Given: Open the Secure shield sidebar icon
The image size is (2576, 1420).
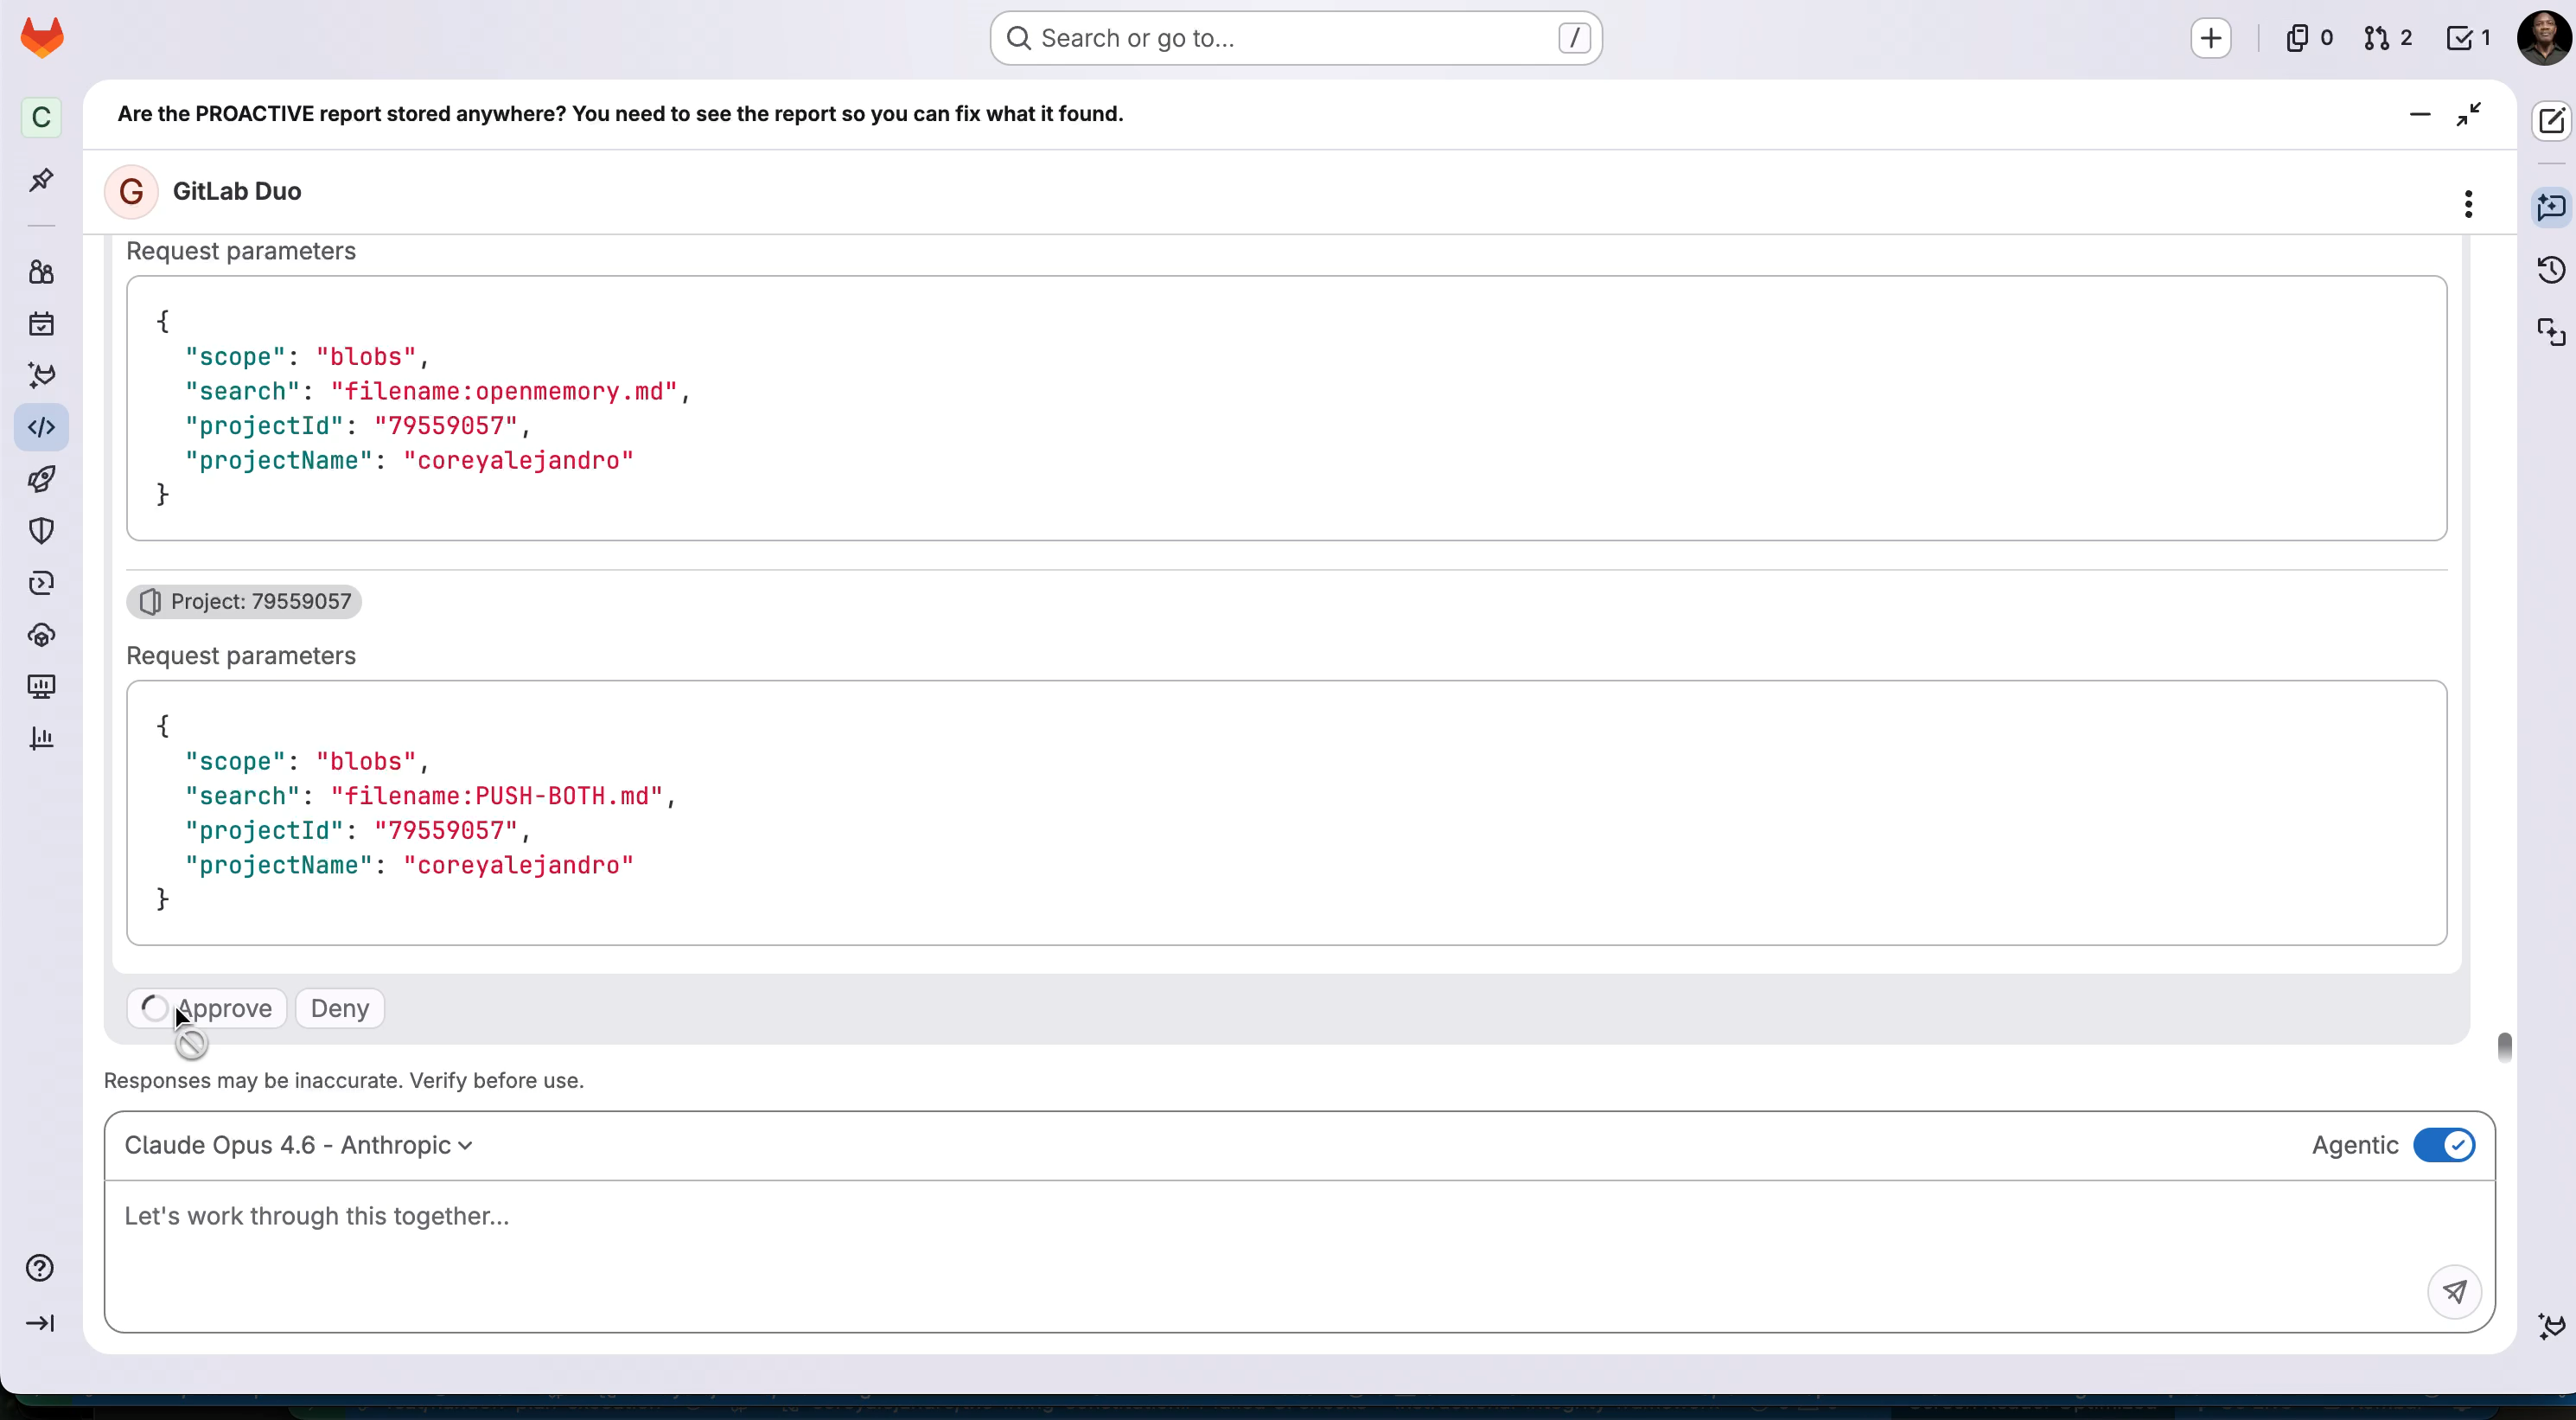Looking at the screenshot, I should point(41,530).
